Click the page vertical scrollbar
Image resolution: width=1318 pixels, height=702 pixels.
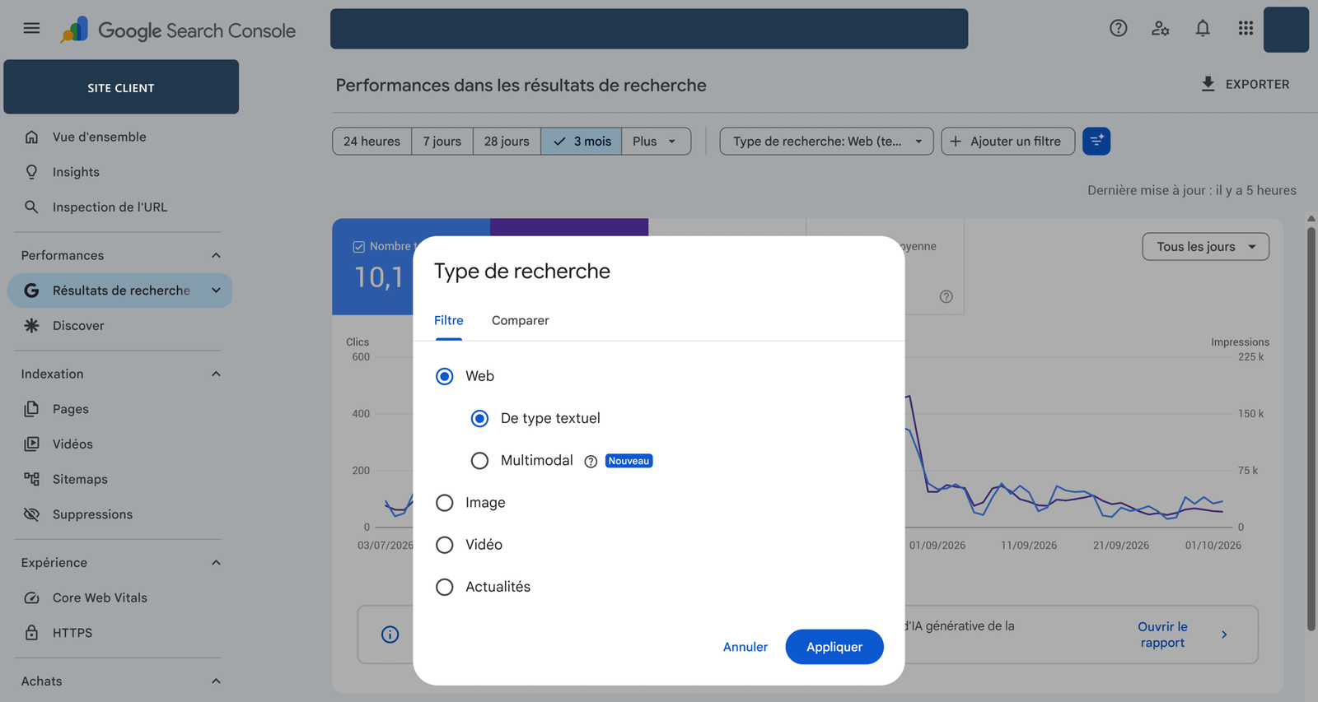click(x=1311, y=428)
